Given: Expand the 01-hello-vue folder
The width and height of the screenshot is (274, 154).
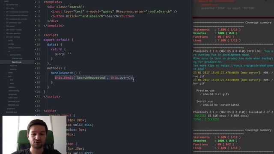Looking at the screenshot, I should (12, 5).
